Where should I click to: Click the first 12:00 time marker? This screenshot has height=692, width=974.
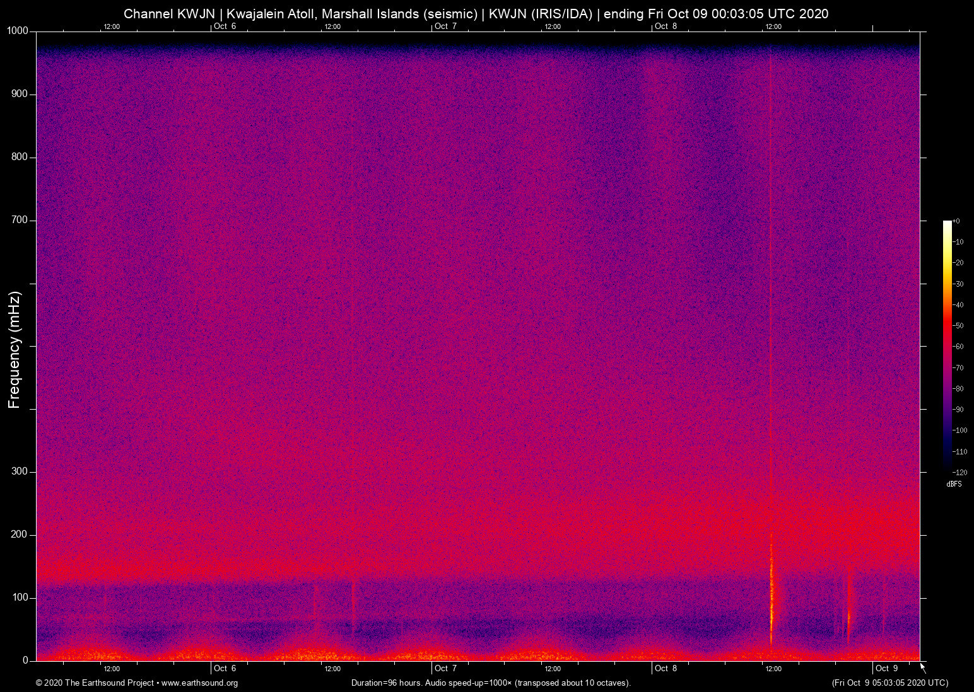pos(112,668)
